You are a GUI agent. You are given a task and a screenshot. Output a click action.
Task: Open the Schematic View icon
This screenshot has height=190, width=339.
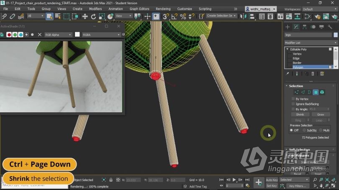(x=297, y=16)
